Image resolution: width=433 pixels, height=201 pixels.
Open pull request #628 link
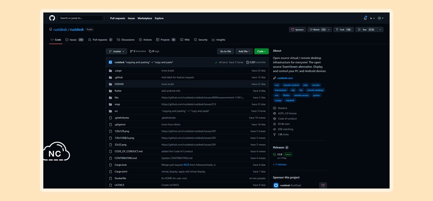point(186,165)
